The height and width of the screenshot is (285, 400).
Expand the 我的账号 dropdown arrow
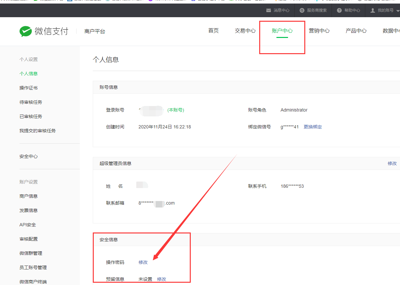pos(398,11)
